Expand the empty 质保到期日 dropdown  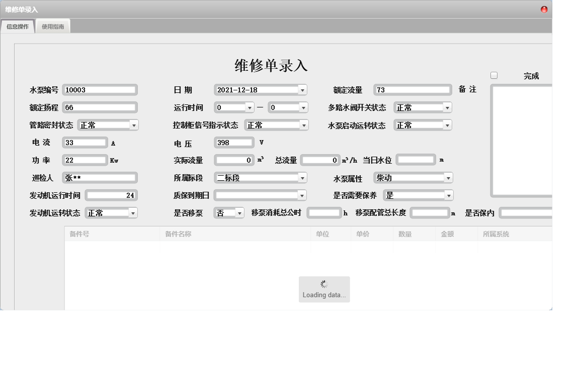tap(302, 195)
